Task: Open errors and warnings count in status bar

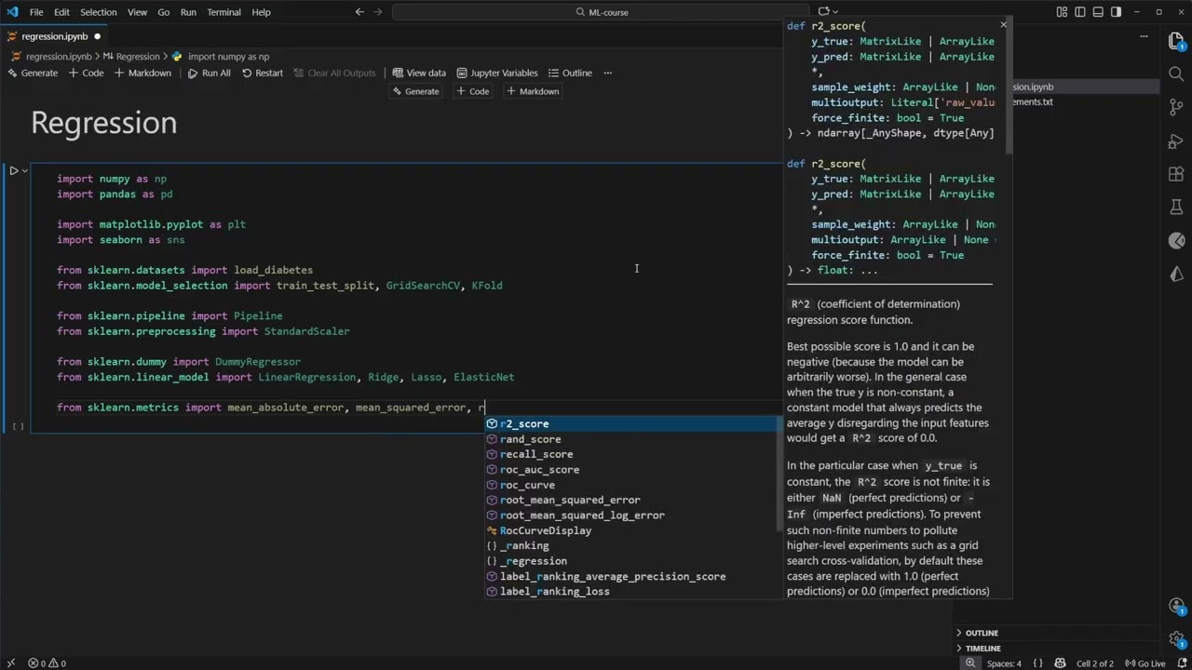Action: pyautogui.click(x=47, y=663)
